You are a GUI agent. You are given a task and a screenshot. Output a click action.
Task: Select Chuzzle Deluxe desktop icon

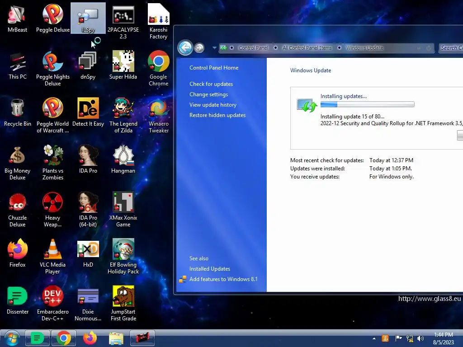18,210
